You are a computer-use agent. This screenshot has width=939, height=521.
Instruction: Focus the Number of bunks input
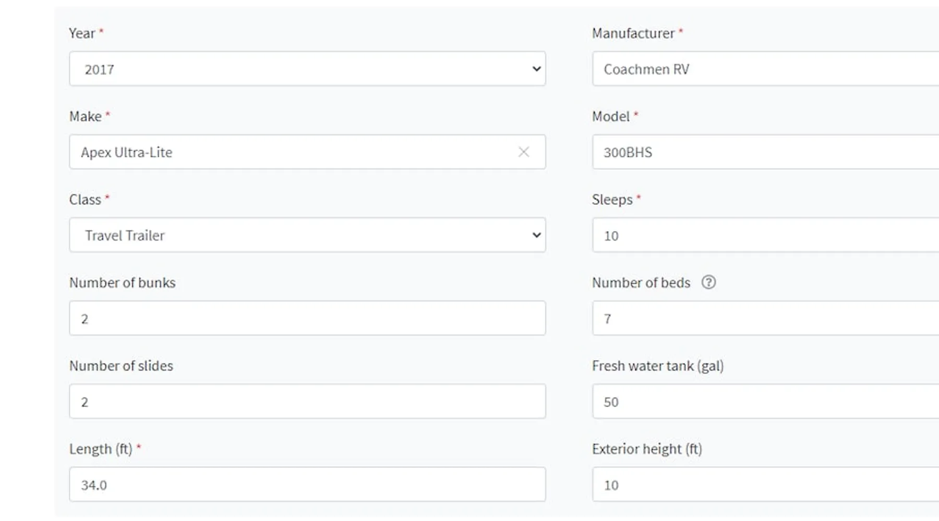tap(307, 318)
